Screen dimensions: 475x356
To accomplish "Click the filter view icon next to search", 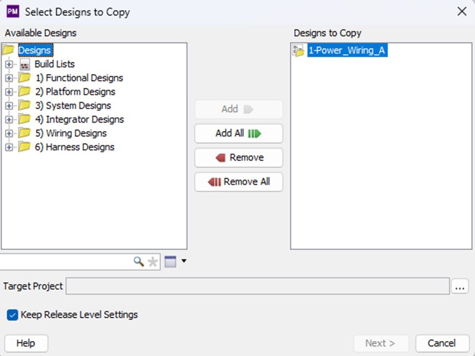I will pyautogui.click(x=171, y=260).
